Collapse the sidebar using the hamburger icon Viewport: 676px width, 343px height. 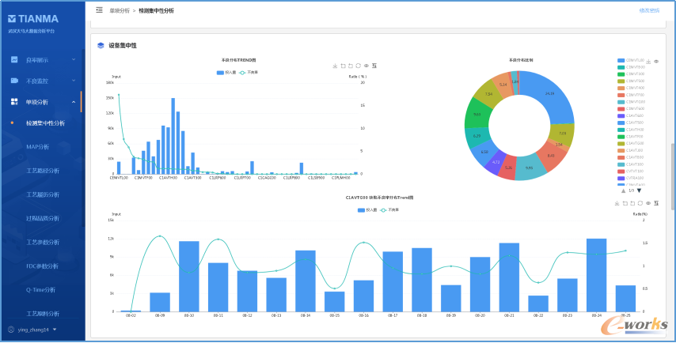coord(99,10)
